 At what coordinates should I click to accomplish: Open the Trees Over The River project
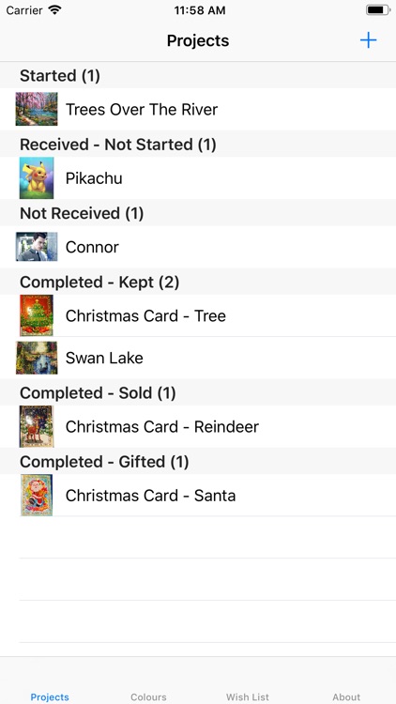[198, 109]
